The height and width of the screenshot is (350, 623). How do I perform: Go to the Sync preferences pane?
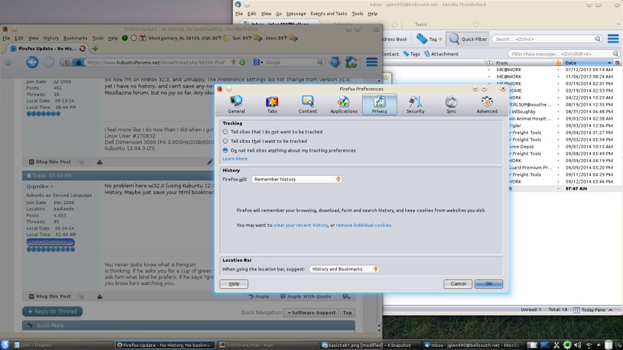point(451,105)
